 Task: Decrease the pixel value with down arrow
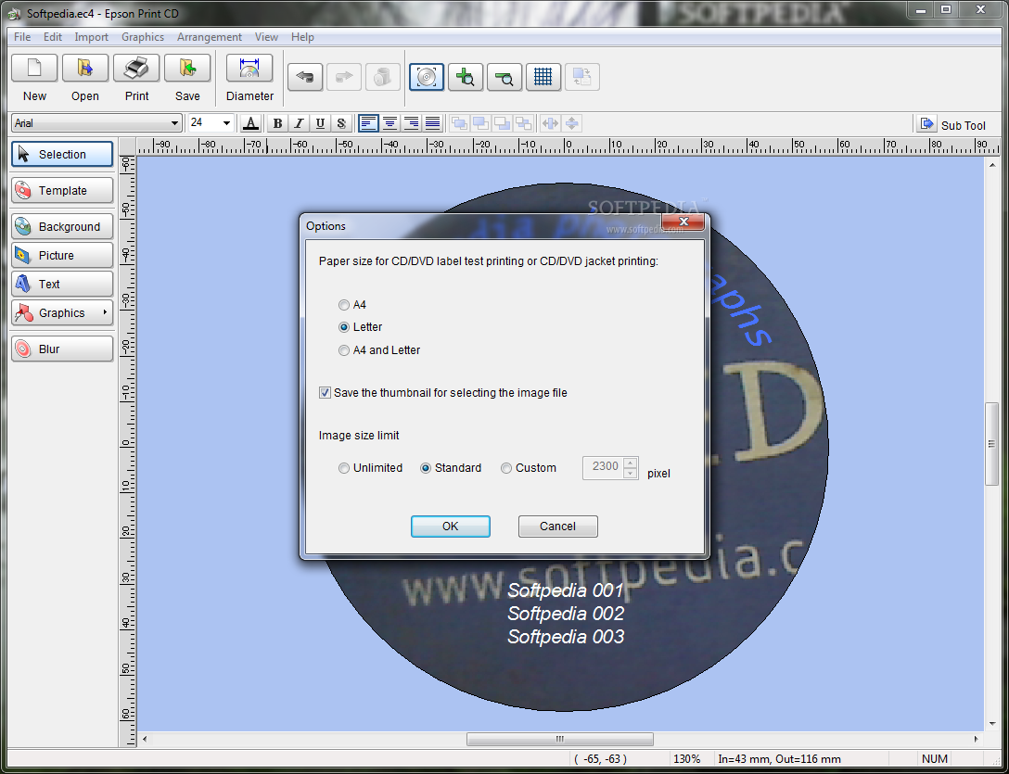pos(631,474)
